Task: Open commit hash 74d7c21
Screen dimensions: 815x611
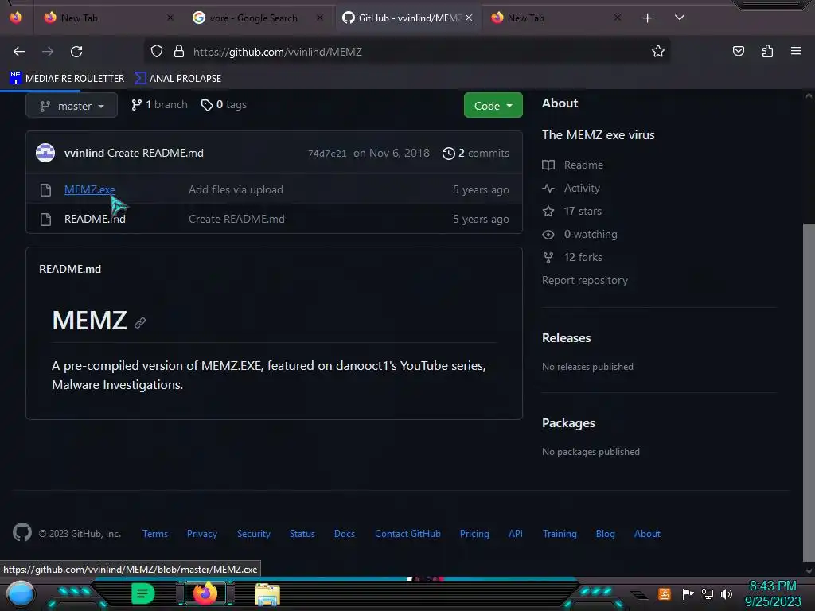Action: click(x=327, y=154)
